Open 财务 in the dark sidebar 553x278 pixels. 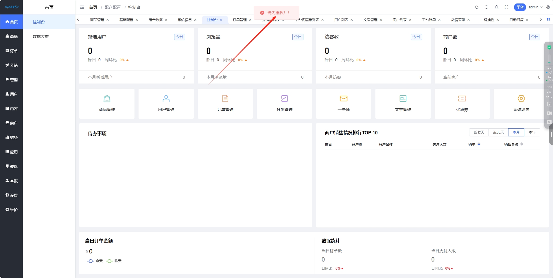point(12,138)
